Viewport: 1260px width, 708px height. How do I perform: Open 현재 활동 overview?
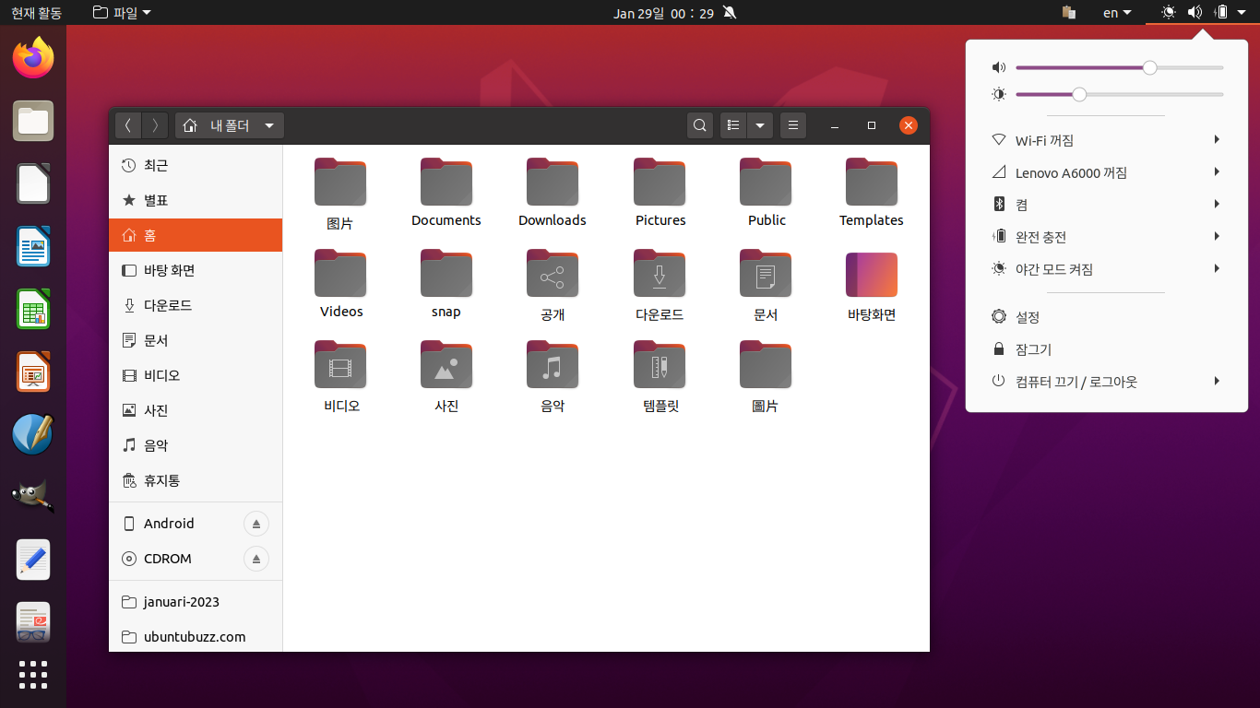tap(36, 13)
